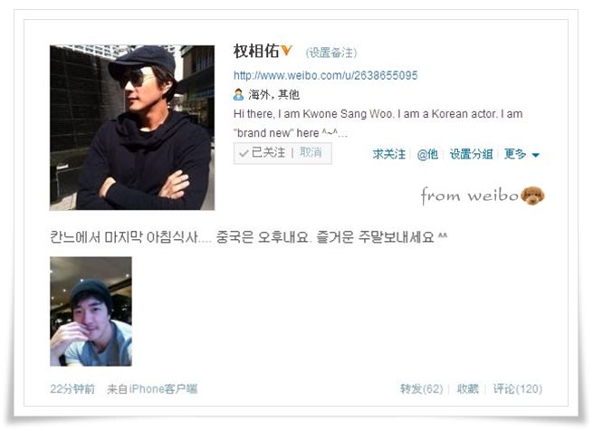Click @他 to mention him
The width and height of the screenshot is (593, 431).
pos(427,154)
